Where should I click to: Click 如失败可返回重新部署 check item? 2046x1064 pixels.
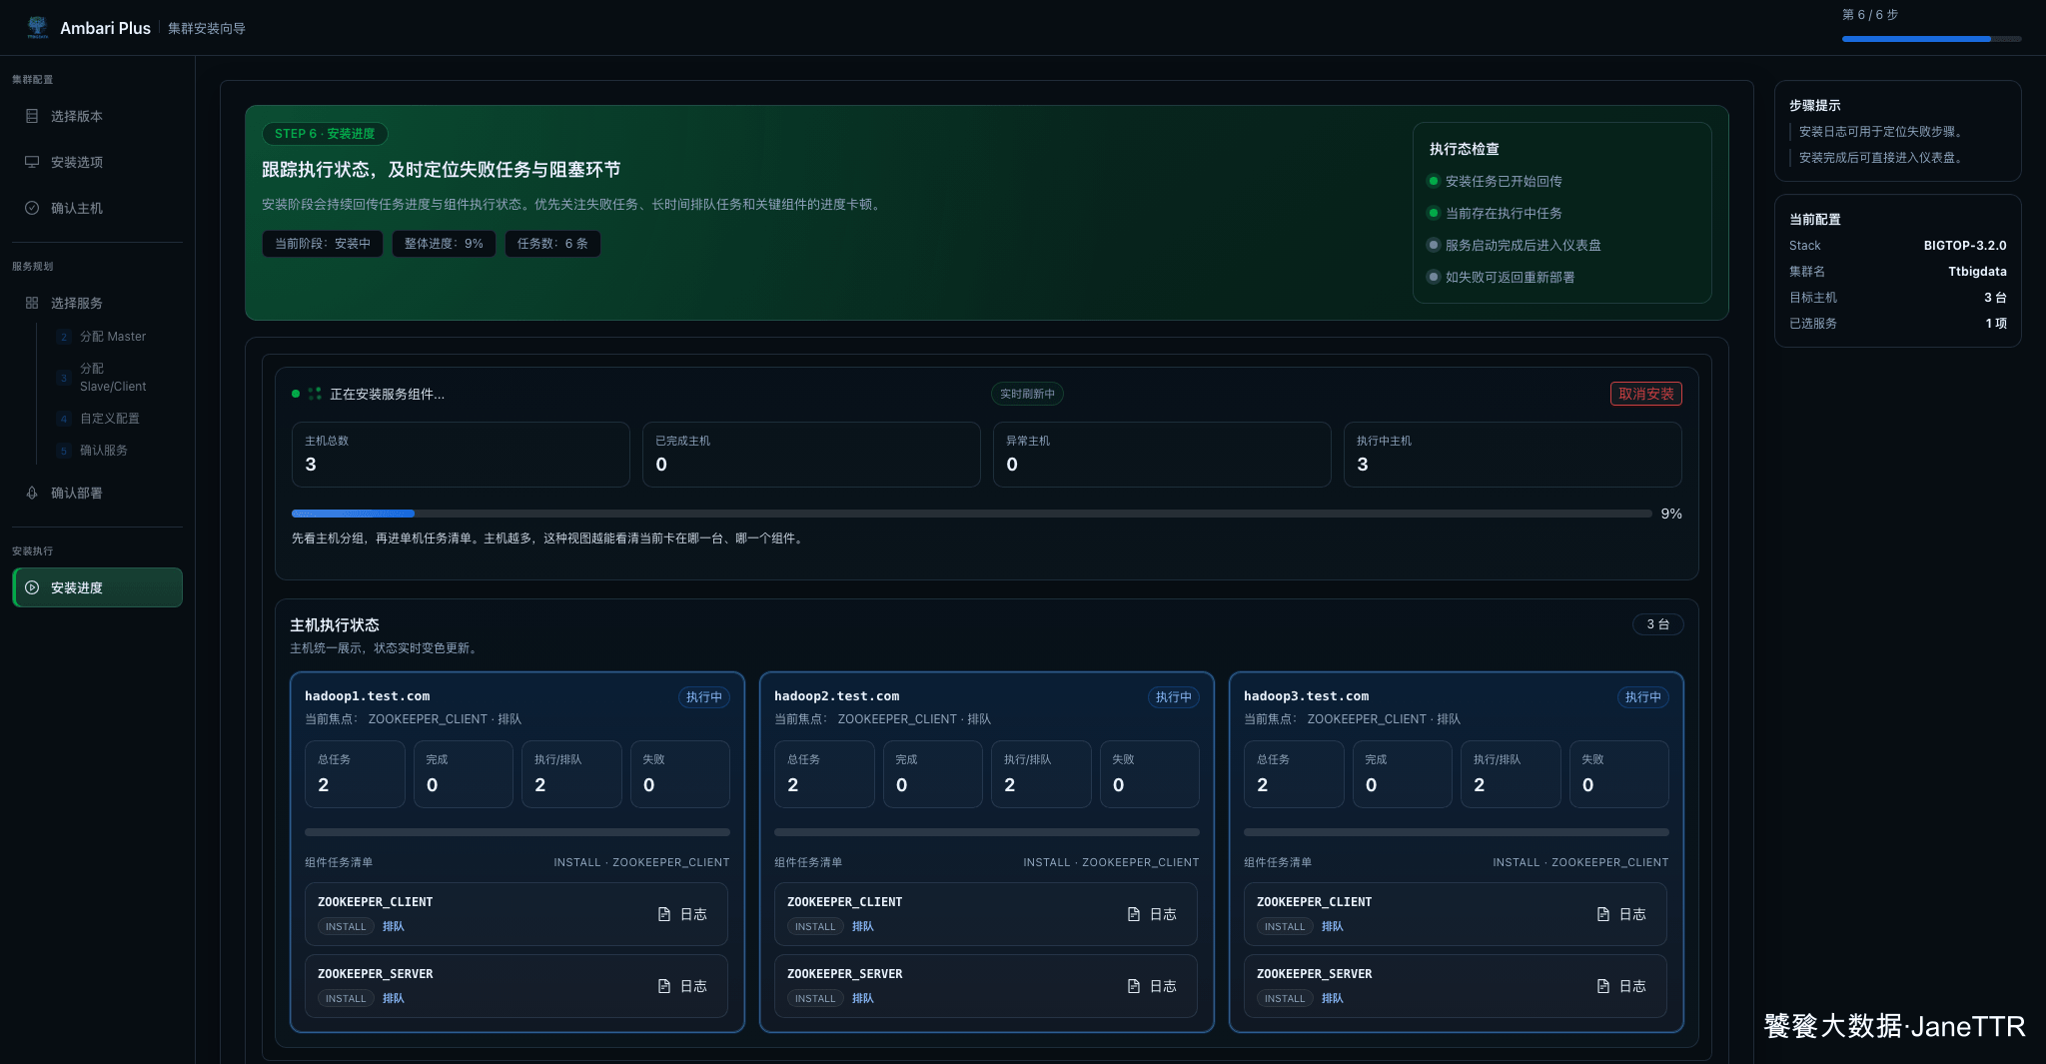[1502, 278]
